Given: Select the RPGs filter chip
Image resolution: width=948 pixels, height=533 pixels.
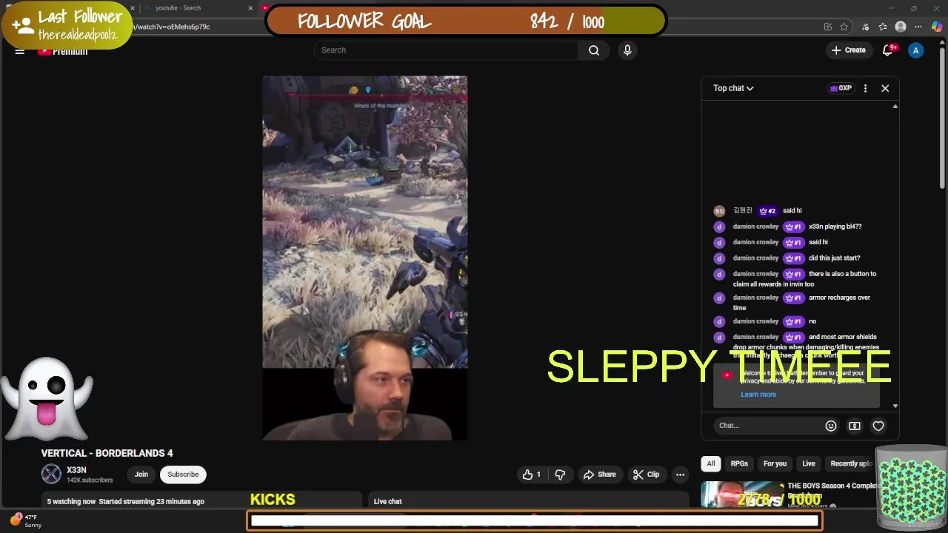Looking at the screenshot, I should [739, 463].
